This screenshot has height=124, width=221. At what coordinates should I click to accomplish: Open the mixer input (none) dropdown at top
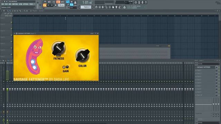tap(209, 64)
